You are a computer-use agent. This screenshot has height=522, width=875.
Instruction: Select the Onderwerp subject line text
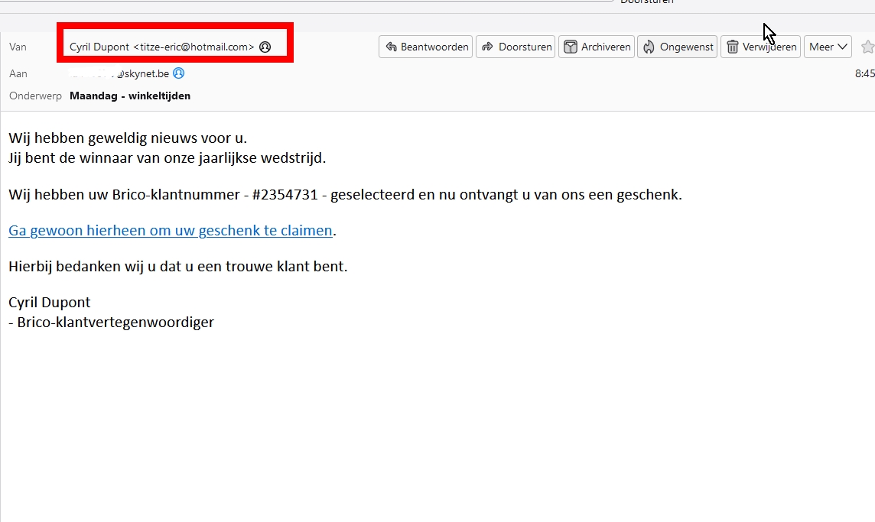130,96
